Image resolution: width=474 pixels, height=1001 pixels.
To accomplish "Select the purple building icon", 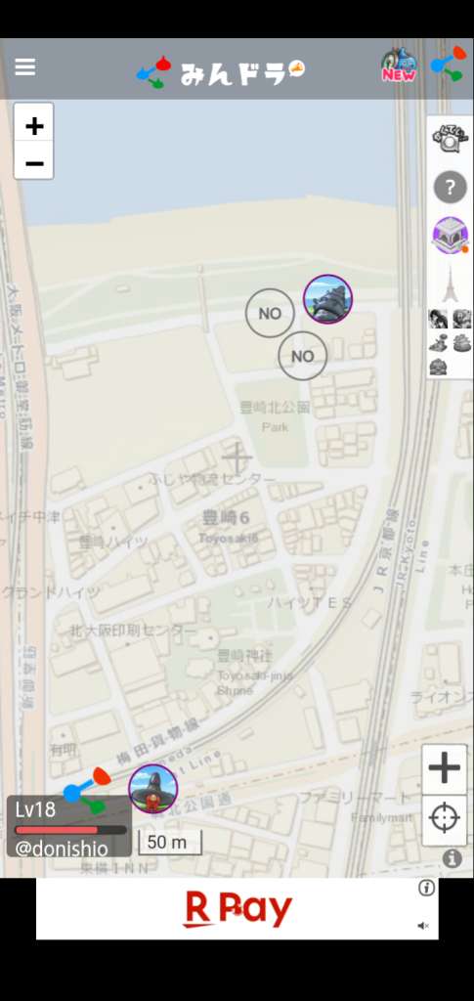I will coord(451,236).
